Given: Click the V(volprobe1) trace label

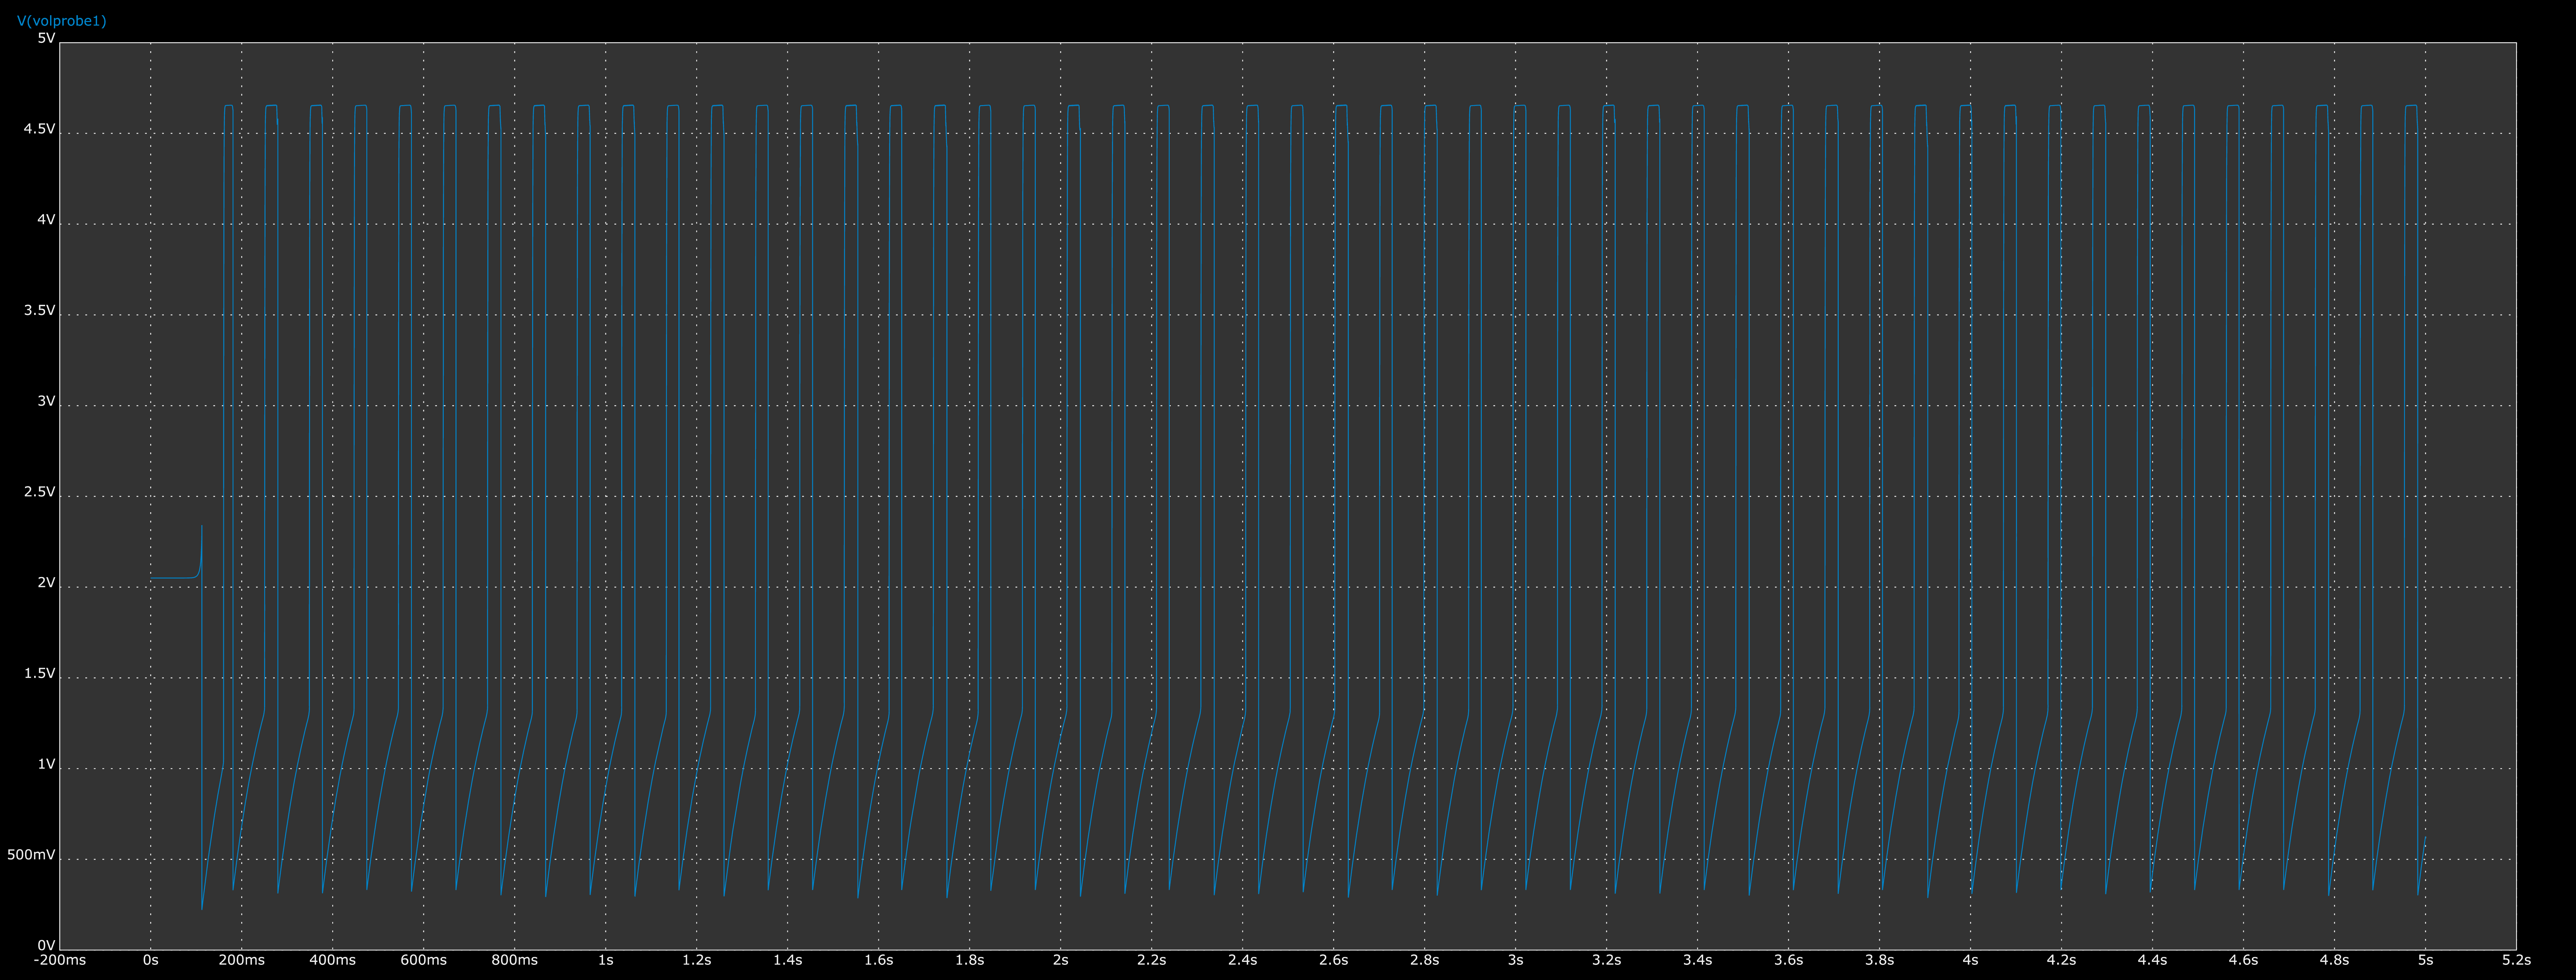Looking at the screenshot, I should pos(61,21).
